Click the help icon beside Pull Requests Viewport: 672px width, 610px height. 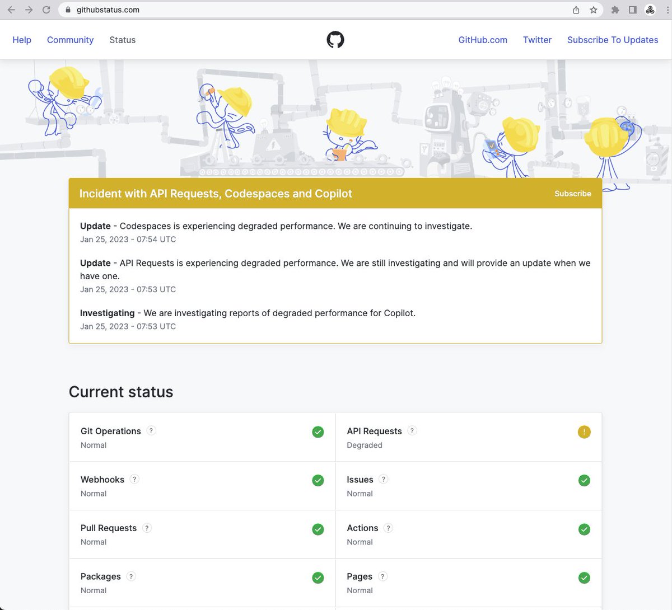coord(147,528)
